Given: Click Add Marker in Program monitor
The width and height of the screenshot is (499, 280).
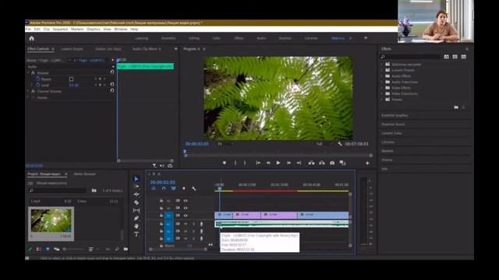Looking at the screenshot, I should click(x=225, y=163).
